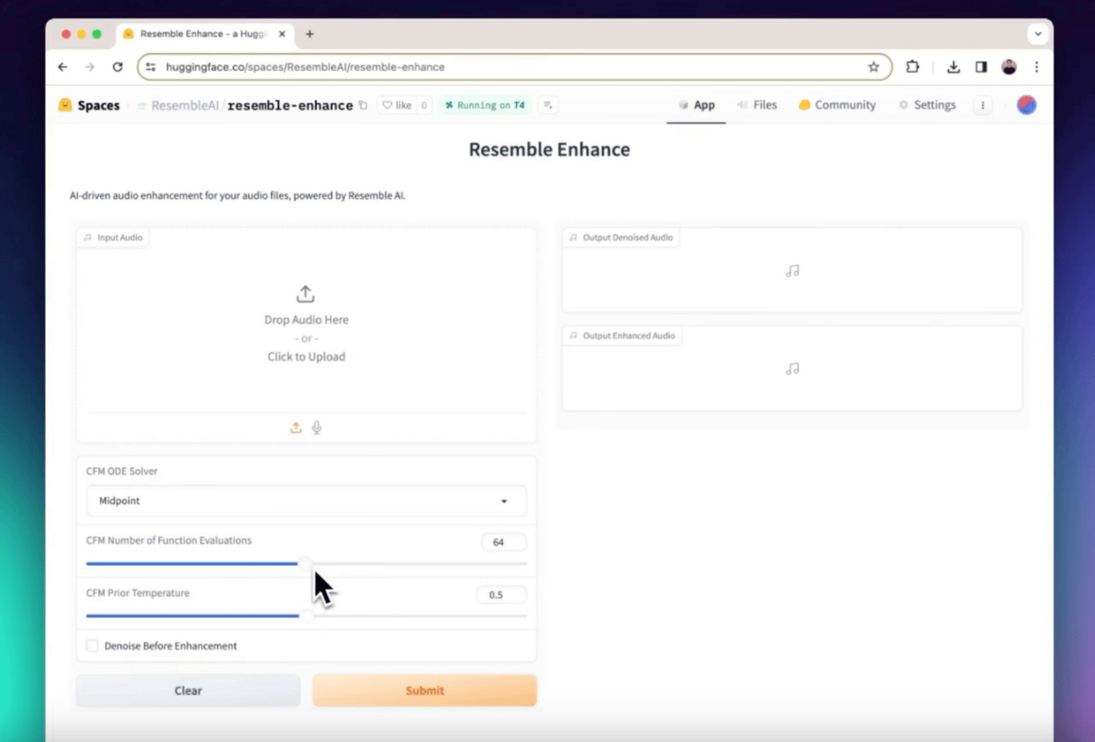The width and height of the screenshot is (1095, 742).
Task: Expand the tab search chevron
Action: click(1037, 34)
